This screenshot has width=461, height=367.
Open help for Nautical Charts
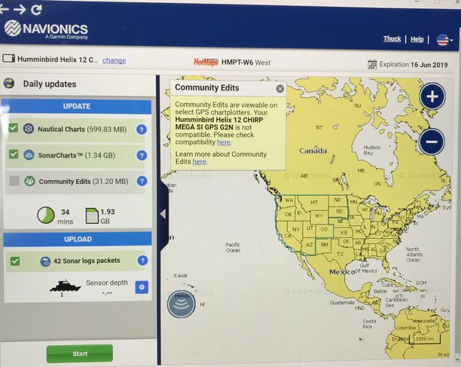tap(142, 130)
